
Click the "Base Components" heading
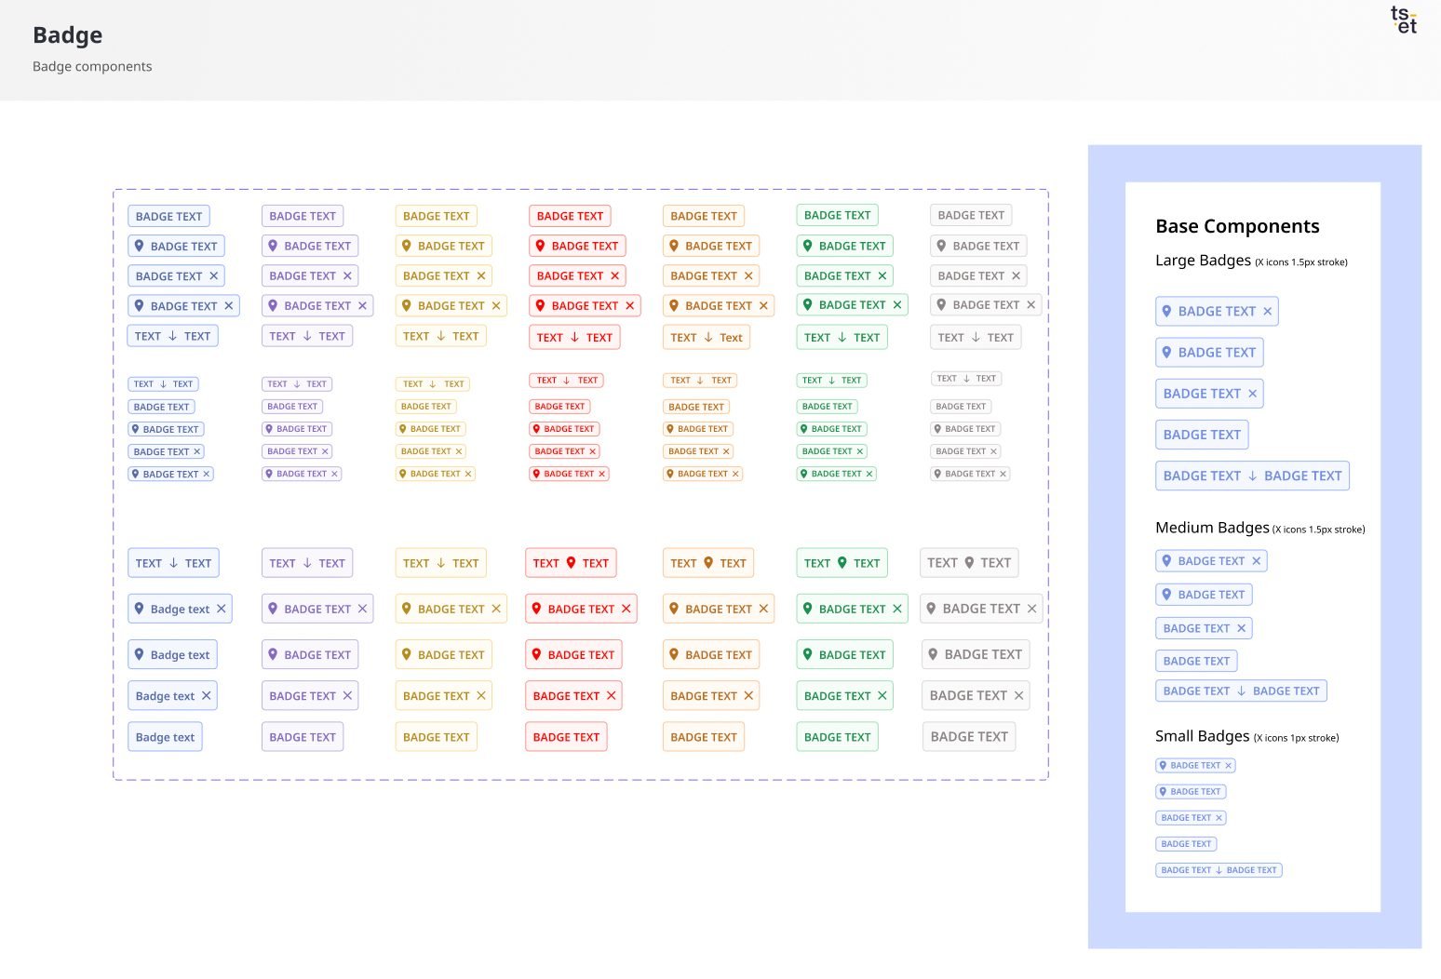coord(1237,226)
